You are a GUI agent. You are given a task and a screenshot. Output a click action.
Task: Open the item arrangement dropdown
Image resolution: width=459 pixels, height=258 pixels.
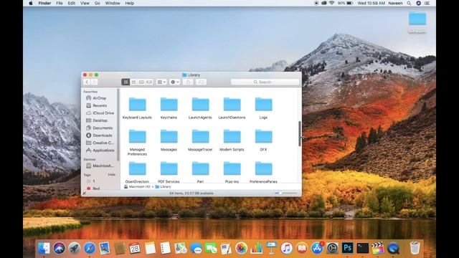click(x=161, y=82)
